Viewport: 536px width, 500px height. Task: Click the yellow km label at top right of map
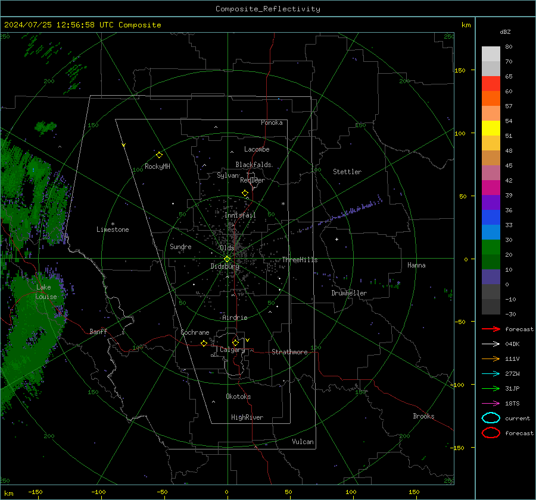click(466, 25)
